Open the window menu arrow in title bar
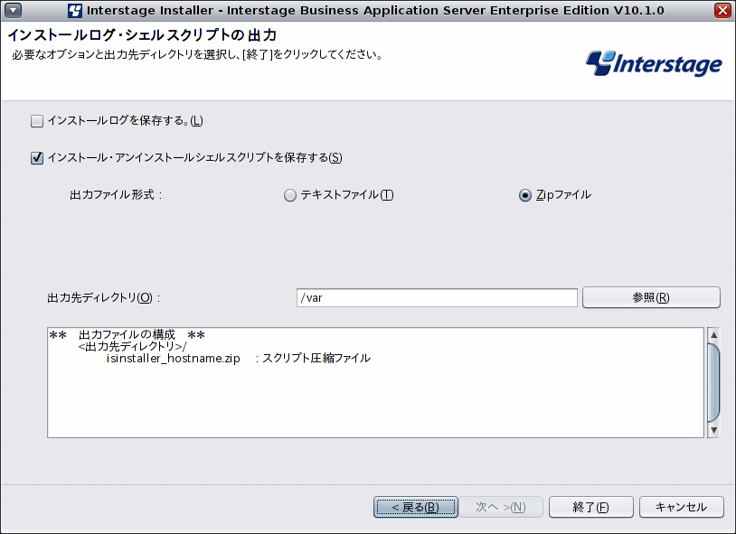Screen dimensions: 736x534 (x=14, y=10)
